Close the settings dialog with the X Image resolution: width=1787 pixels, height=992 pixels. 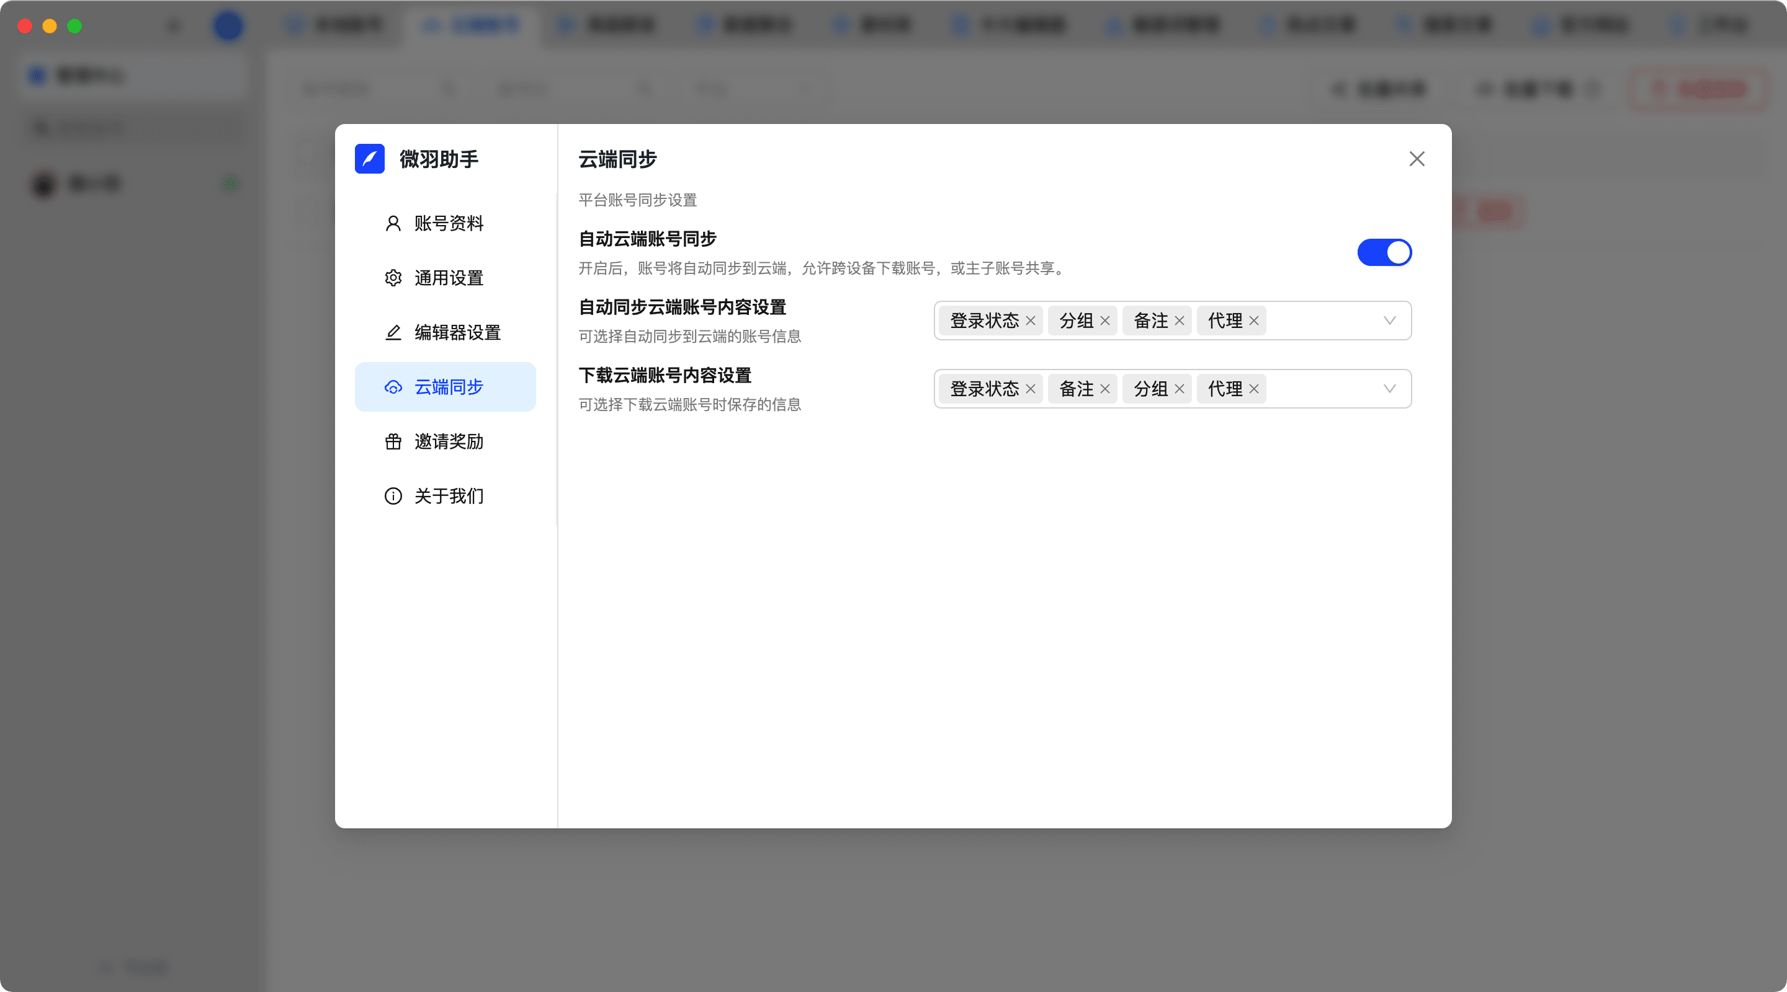(x=1417, y=159)
